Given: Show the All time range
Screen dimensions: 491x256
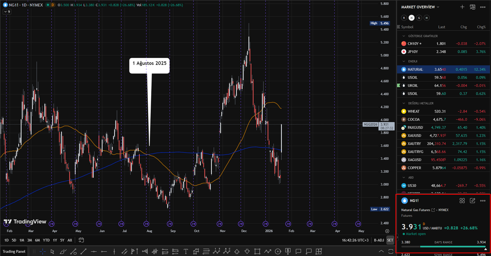Looking at the screenshot, I should point(70,240).
